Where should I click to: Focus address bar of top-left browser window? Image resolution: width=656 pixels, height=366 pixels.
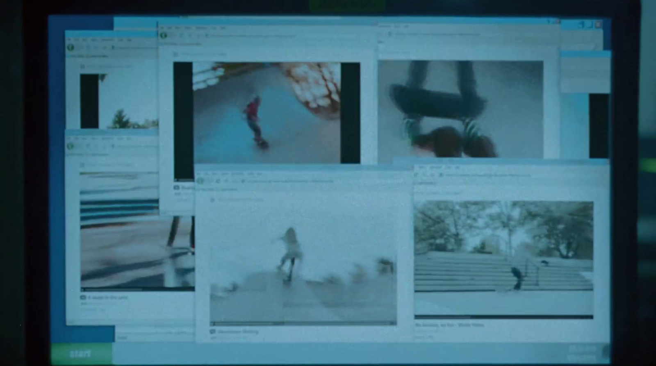click(135, 48)
